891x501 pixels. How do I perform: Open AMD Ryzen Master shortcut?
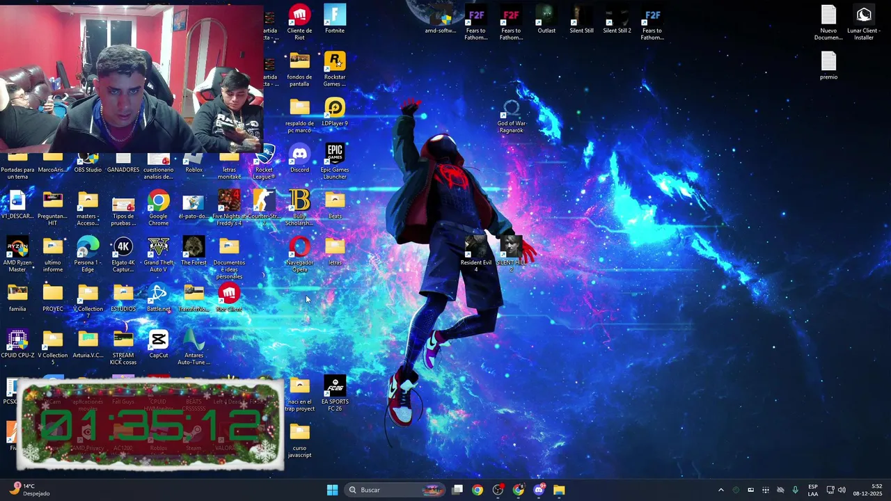(17, 255)
